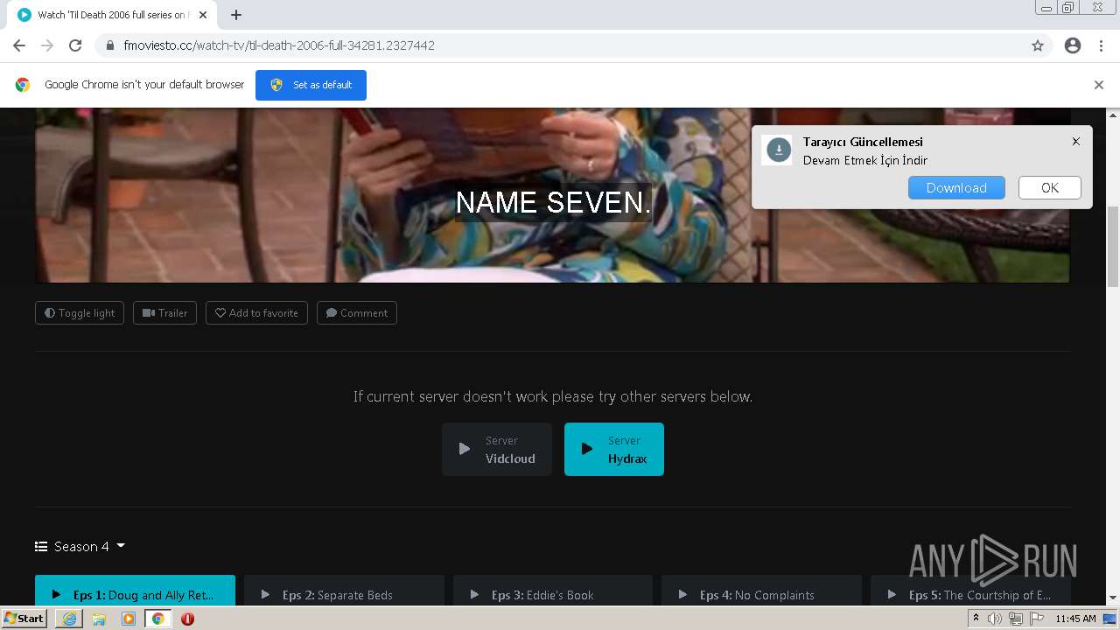
Task: Launch Internet Explorer from taskbar
Action: tap(69, 619)
